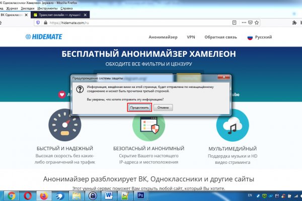Open Opera browser from the taskbar
This screenshot has width=302, height=201.
(x=28, y=195)
